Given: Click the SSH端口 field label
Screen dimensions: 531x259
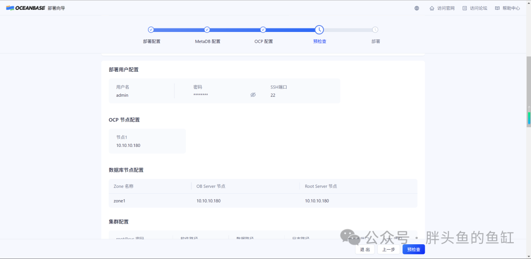Looking at the screenshot, I should (x=279, y=87).
